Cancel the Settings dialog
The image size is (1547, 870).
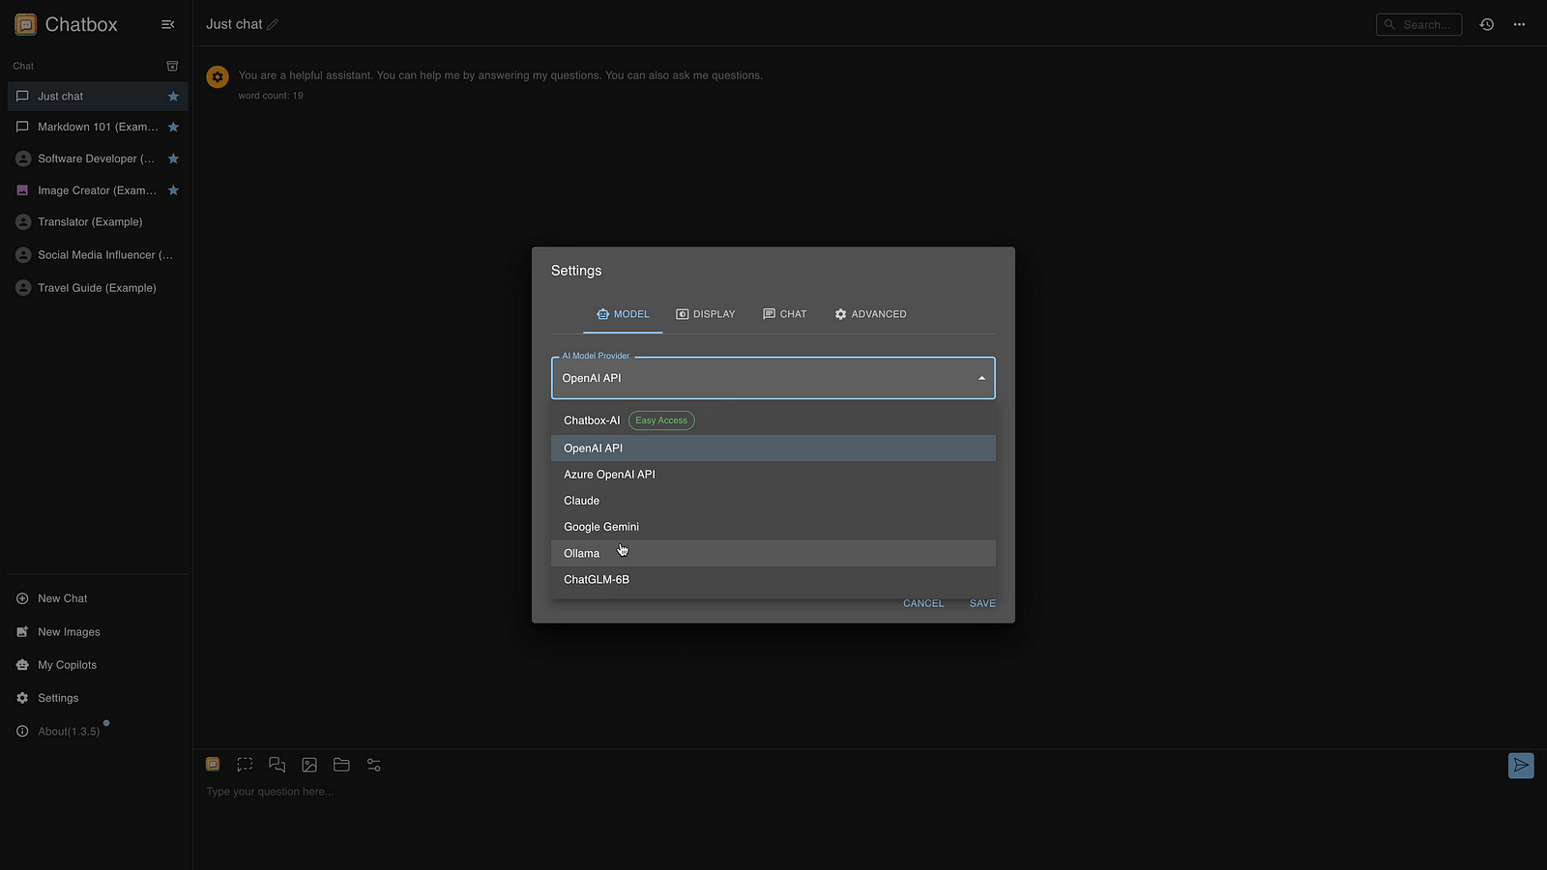[x=922, y=603]
